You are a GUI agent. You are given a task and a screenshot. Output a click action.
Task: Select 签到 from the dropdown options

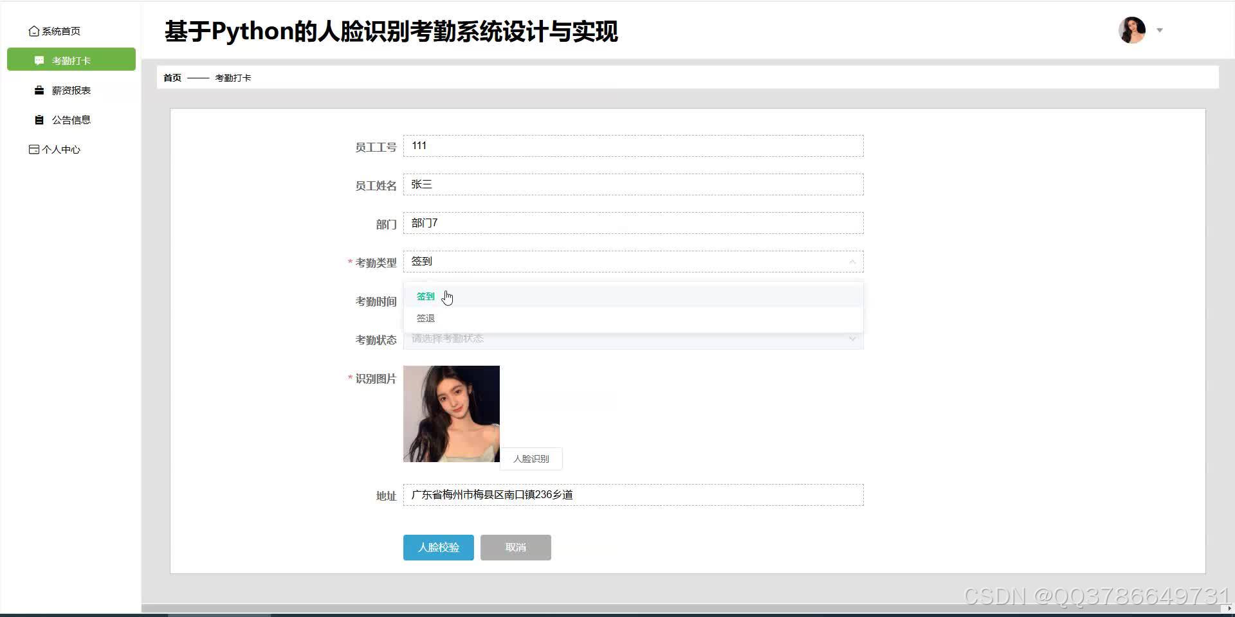click(425, 296)
